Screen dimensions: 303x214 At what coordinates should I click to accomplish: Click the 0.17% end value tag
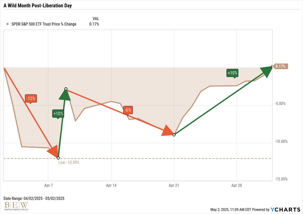(x=280, y=66)
